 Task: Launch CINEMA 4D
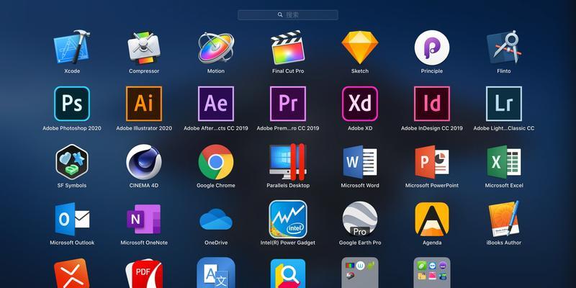click(144, 161)
